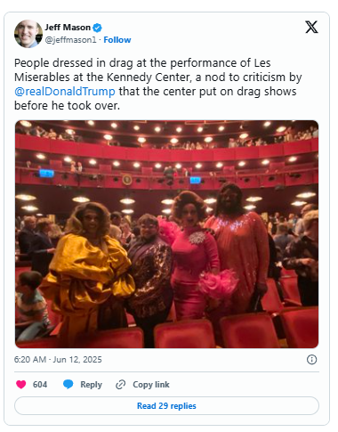Click the tweet text about Les Miserables
Image resolution: width=338 pixels, height=432 pixels.
pyautogui.click(x=158, y=84)
